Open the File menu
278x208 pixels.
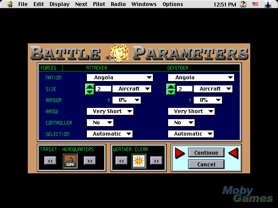pyautogui.click(x=23, y=4)
